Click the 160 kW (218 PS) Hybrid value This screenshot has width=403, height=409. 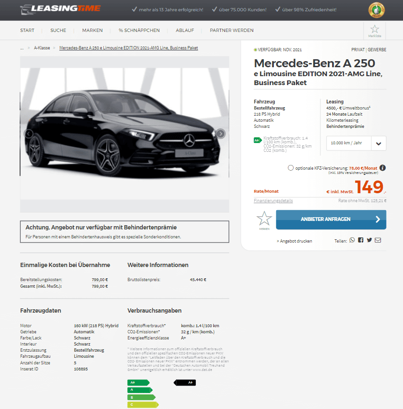tap(96, 325)
